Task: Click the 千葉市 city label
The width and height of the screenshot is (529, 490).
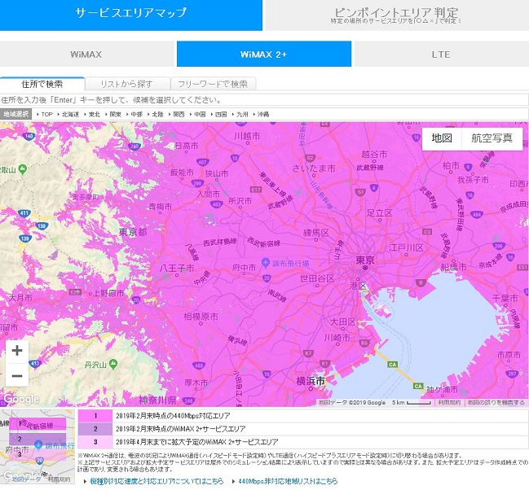Action: coord(505,298)
